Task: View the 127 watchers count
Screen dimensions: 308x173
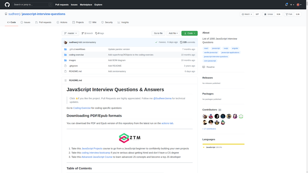Action: pos(257,14)
